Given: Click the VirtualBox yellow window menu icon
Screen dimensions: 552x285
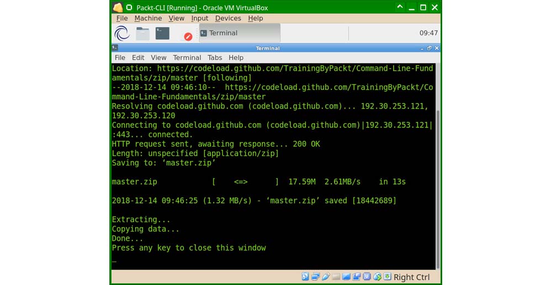Looking at the screenshot, I should (118, 7).
